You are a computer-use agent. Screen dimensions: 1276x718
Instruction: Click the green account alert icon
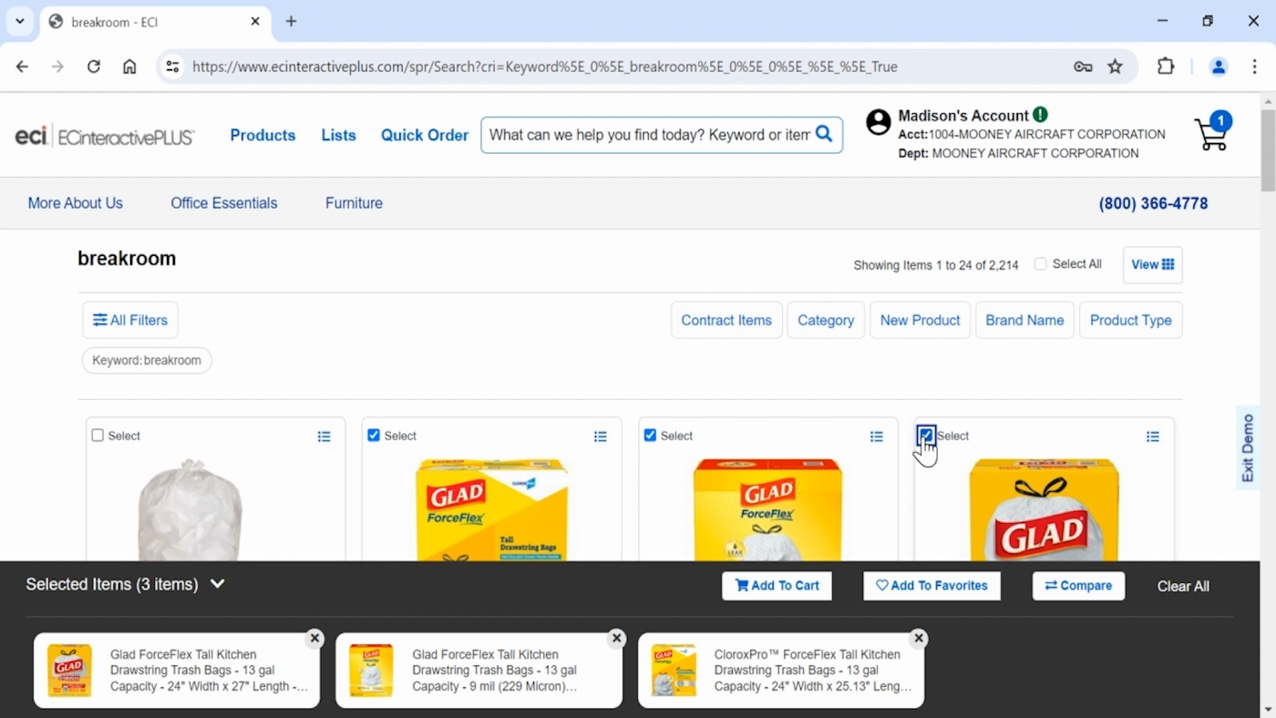coord(1040,115)
